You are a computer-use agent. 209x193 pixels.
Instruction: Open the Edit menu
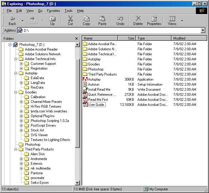pyautogui.click(x=19, y=11)
